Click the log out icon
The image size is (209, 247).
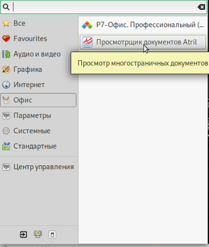pyautogui.click(x=23, y=234)
